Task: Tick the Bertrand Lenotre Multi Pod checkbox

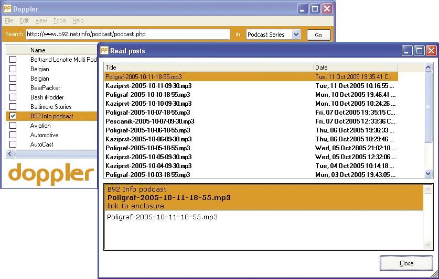Action: [13, 59]
